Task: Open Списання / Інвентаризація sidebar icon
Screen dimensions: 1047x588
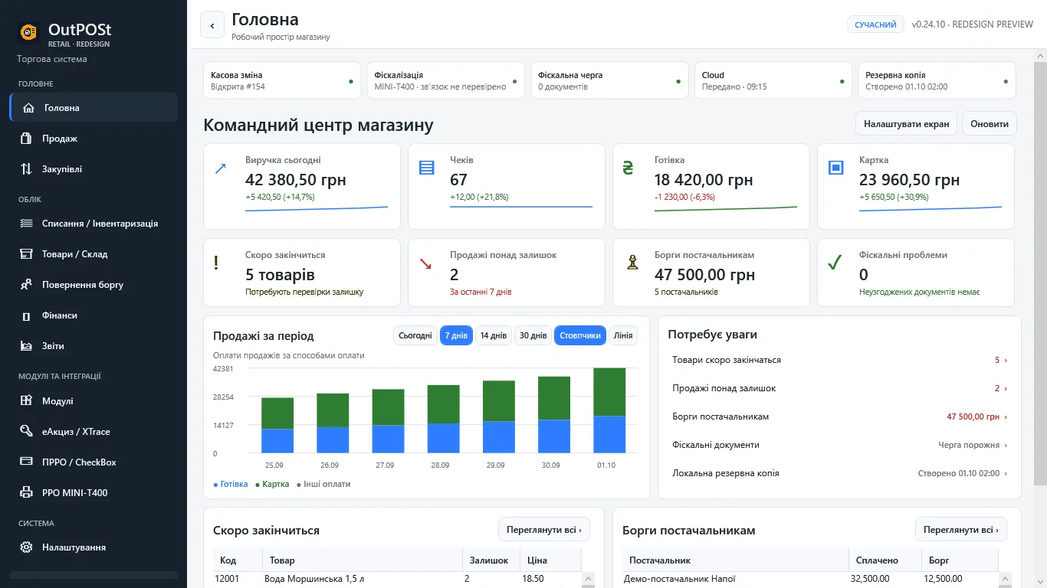Action: (x=27, y=224)
